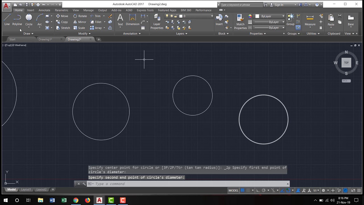
Task: Click the TOP face of ViewCube
Action: [x=346, y=63]
